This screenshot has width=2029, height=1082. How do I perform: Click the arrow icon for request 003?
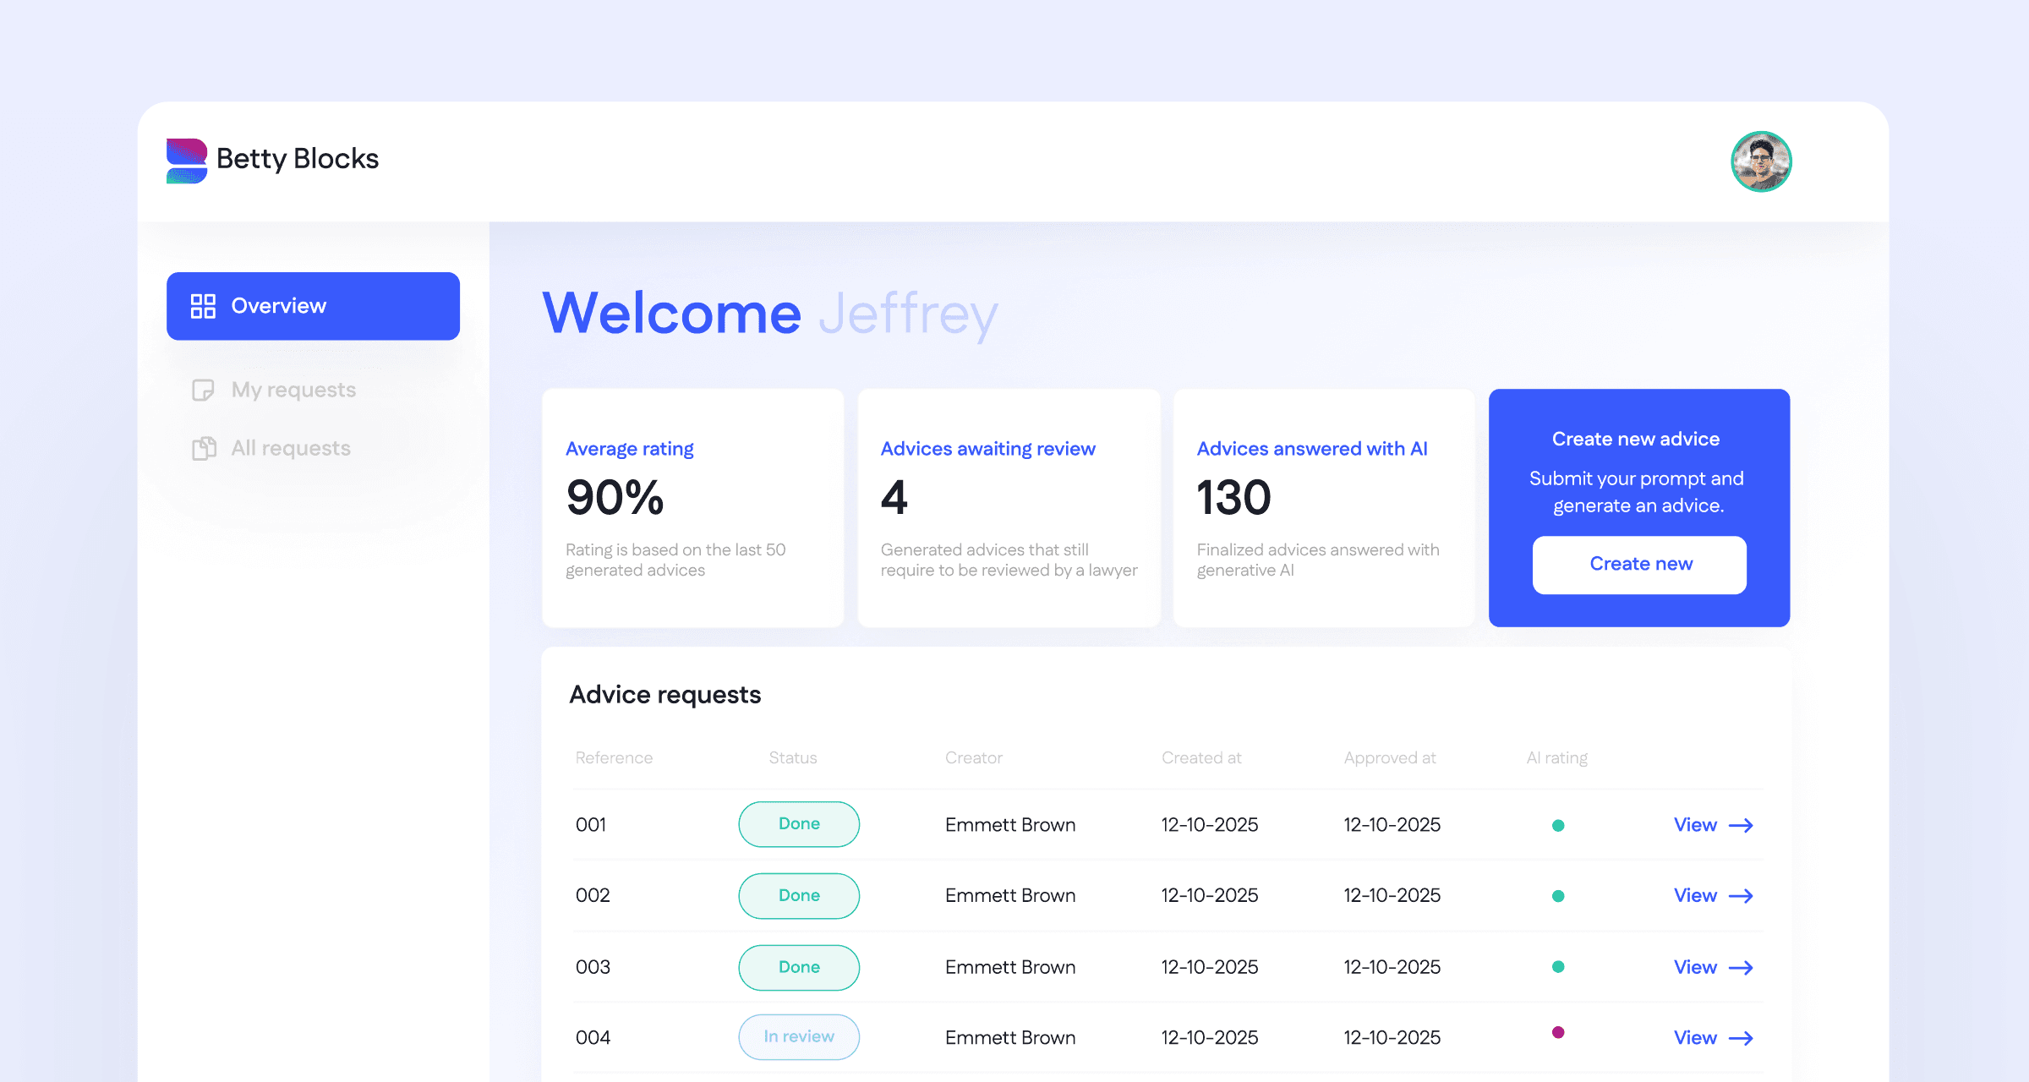point(1741,968)
